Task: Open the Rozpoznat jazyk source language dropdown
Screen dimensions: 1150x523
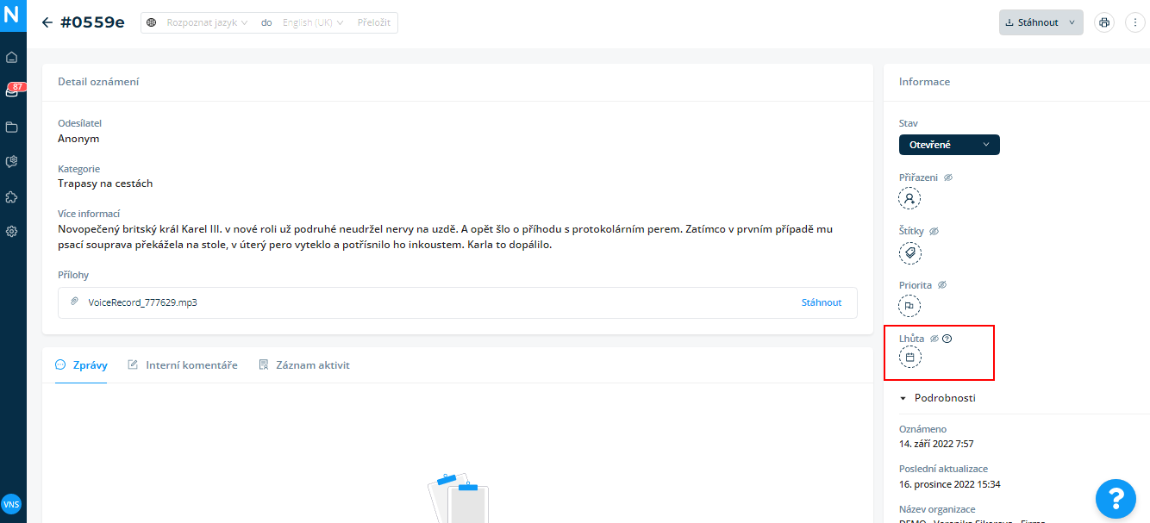Action: click(x=207, y=22)
